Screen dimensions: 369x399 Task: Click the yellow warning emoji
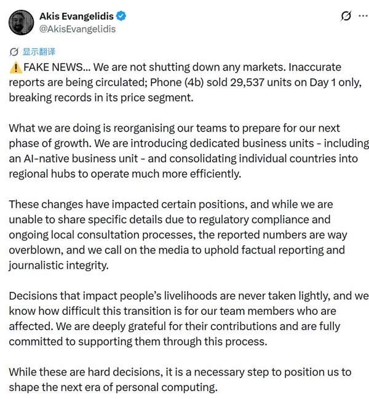pyautogui.click(x=15, y=68)
